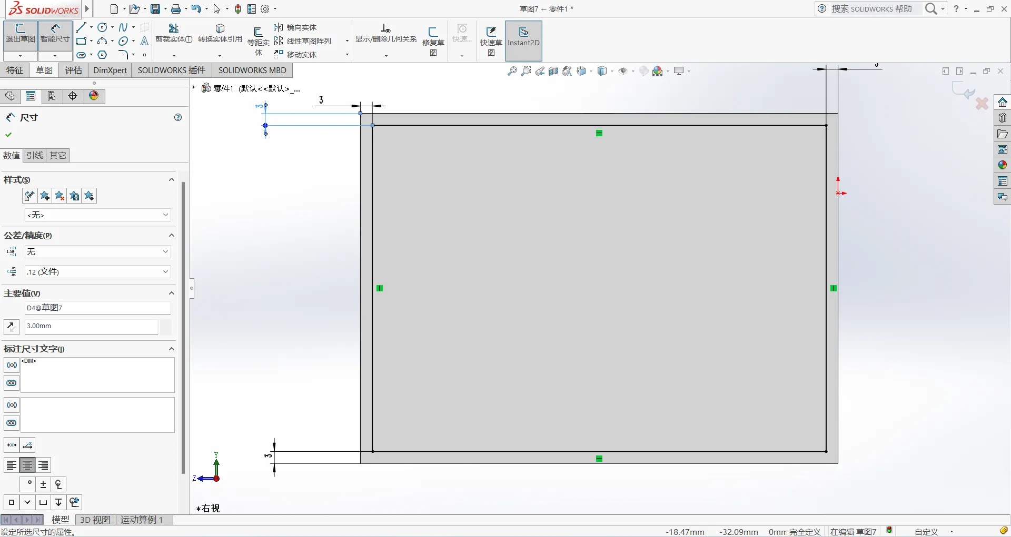This screenshot has height=537, width=1011.
Task: Switch to the 引线 property tab
Action: [x=35, y=155]
